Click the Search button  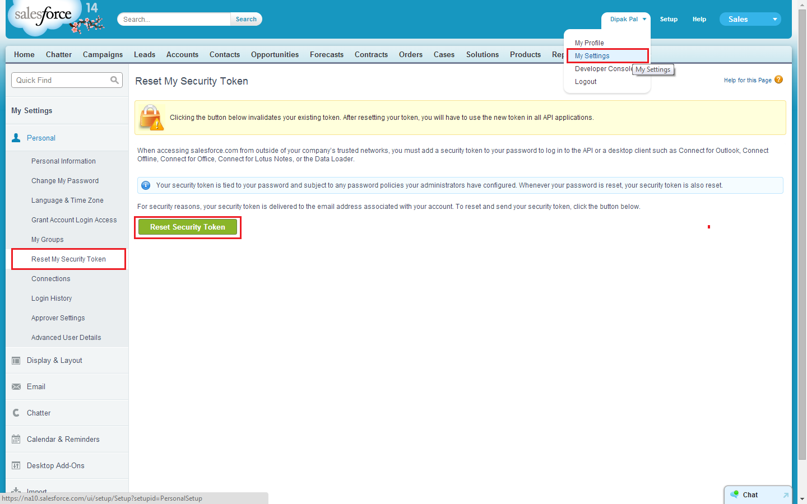click(246, 19)
